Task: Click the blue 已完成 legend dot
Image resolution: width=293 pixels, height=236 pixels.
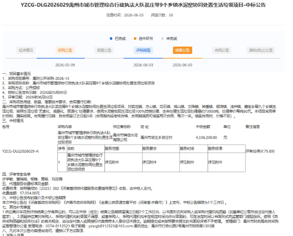Action: click(111, 39)
